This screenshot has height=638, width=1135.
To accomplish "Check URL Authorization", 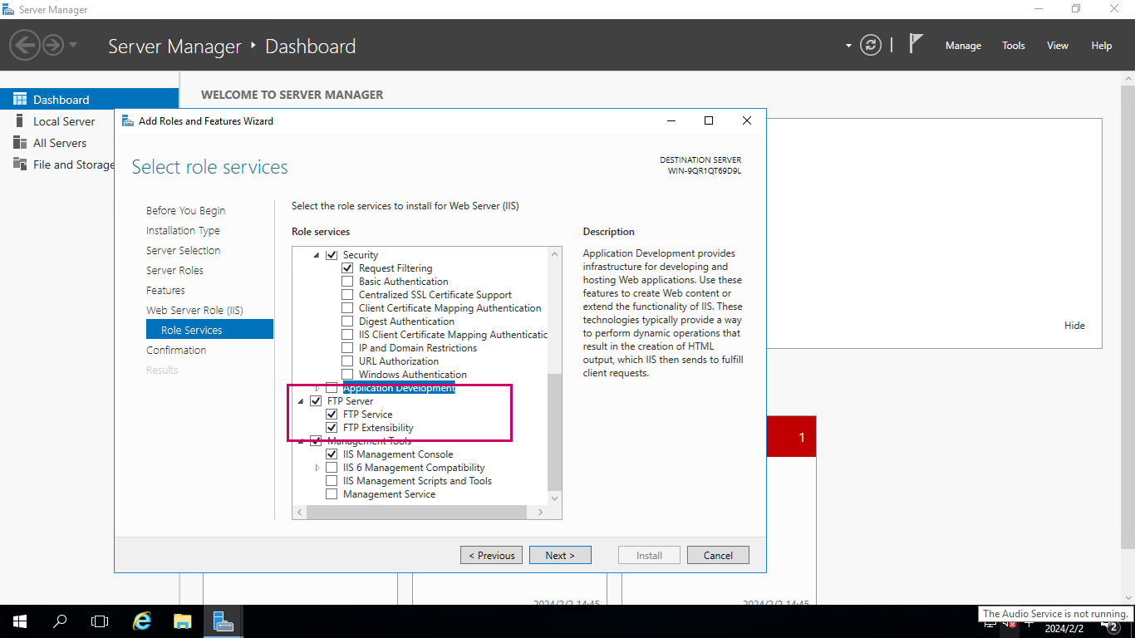I will click(x=347, y=361).
